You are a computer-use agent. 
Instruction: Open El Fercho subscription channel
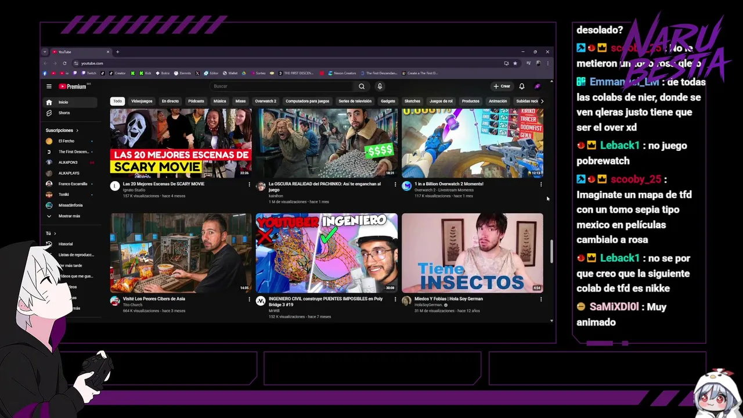click(x=70, y=141)
